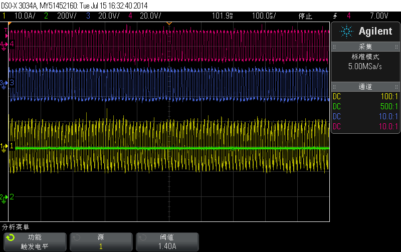Select the 阈值 1.40A threshold softkey

(167, 241)
